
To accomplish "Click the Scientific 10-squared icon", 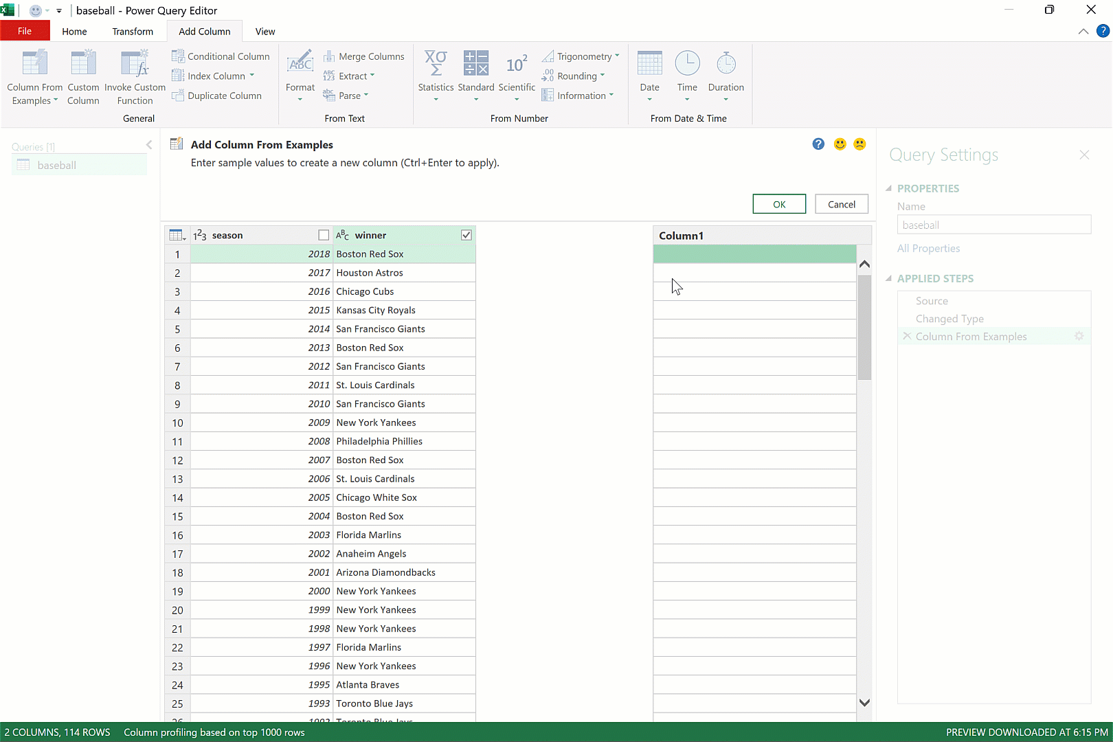I will point(517,65).
